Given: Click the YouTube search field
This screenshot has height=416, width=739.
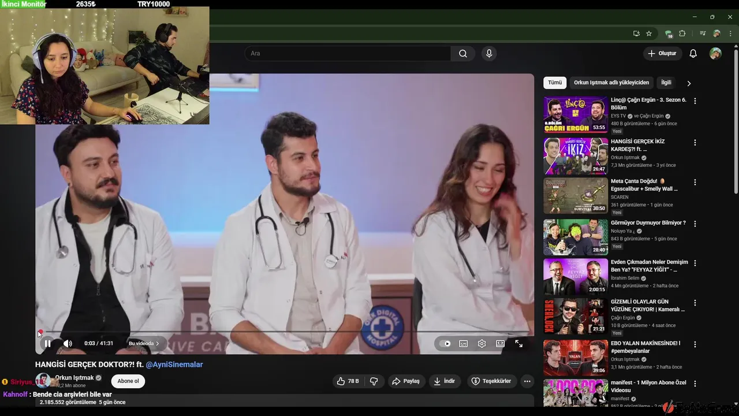Looking at the screenshot, I should [348, 53].
